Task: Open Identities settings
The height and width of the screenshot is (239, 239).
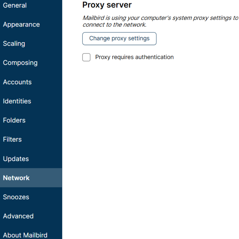Action: coord(31,101)
